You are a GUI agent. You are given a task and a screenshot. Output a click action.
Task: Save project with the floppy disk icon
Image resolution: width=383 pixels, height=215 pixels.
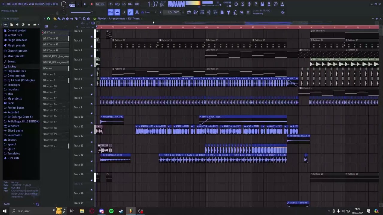pos(262,4)
